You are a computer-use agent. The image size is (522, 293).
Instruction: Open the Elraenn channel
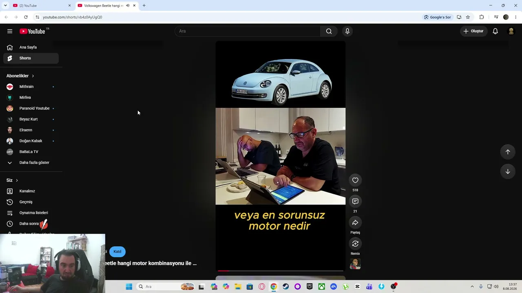pyautogui.click(x=31, y=130)
